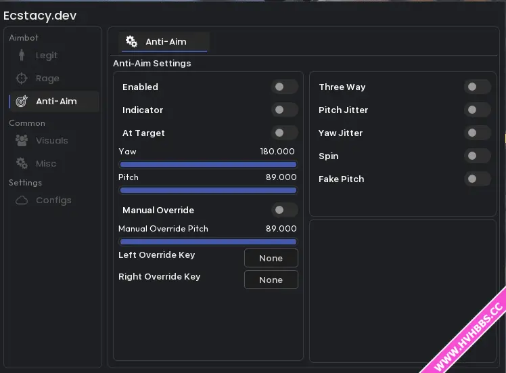Open Visuals using the people icon
Screen dimensions: 506x373
click(22, 141)
